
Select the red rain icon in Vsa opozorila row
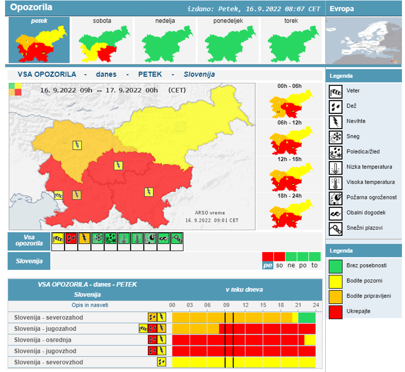pos(71,239)
